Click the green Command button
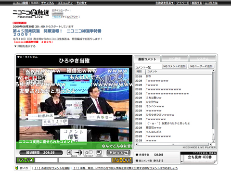 click(25, 160)
